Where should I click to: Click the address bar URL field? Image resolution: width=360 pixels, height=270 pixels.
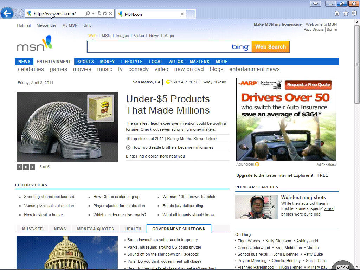[55, 14]
